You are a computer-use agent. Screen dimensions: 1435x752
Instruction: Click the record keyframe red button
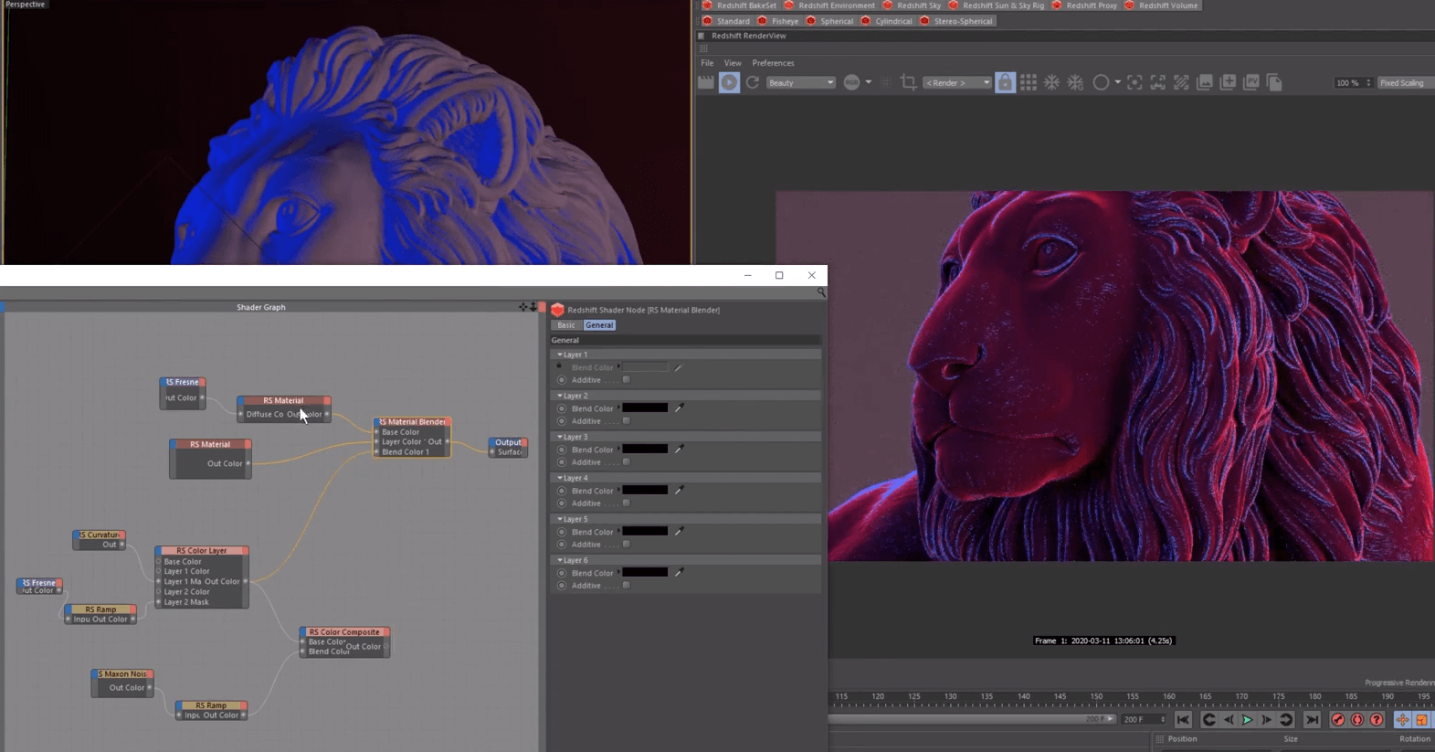[x=1337, y=720]
